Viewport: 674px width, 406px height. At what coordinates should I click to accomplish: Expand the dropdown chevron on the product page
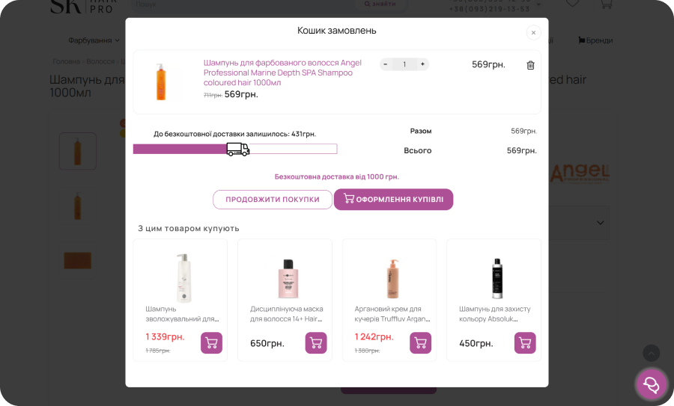click(601, 223)
